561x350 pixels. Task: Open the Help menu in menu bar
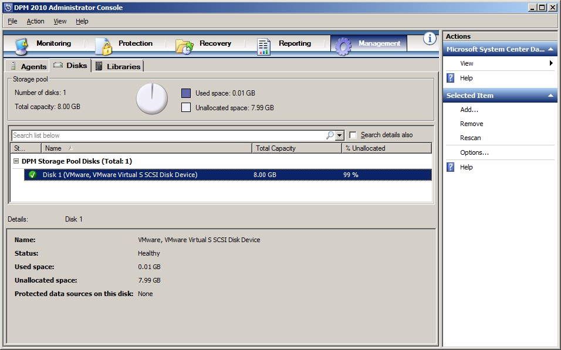point(82,21)
